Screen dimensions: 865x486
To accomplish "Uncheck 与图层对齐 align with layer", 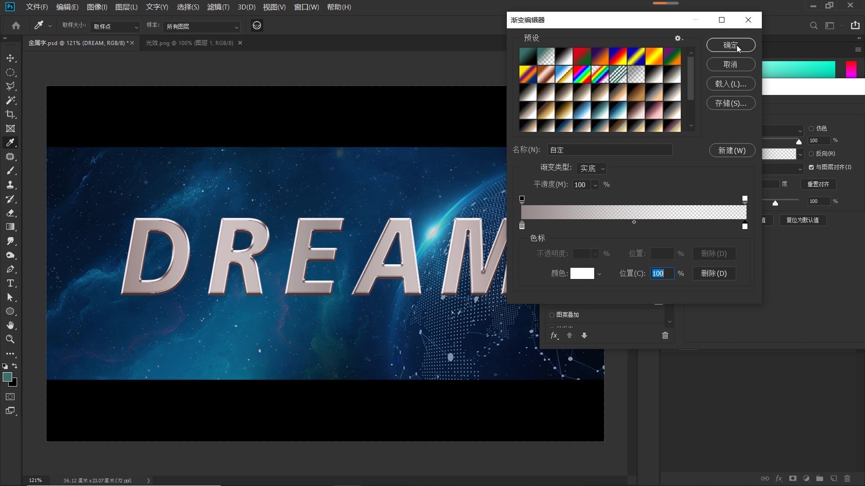I will pyautogui.click(x=811, y=167).
